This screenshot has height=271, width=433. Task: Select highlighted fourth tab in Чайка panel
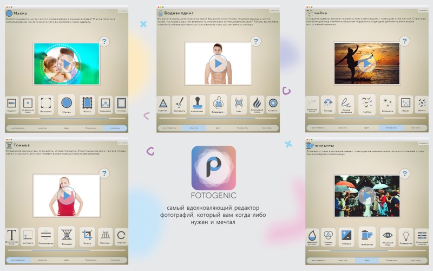coord(391,128)
